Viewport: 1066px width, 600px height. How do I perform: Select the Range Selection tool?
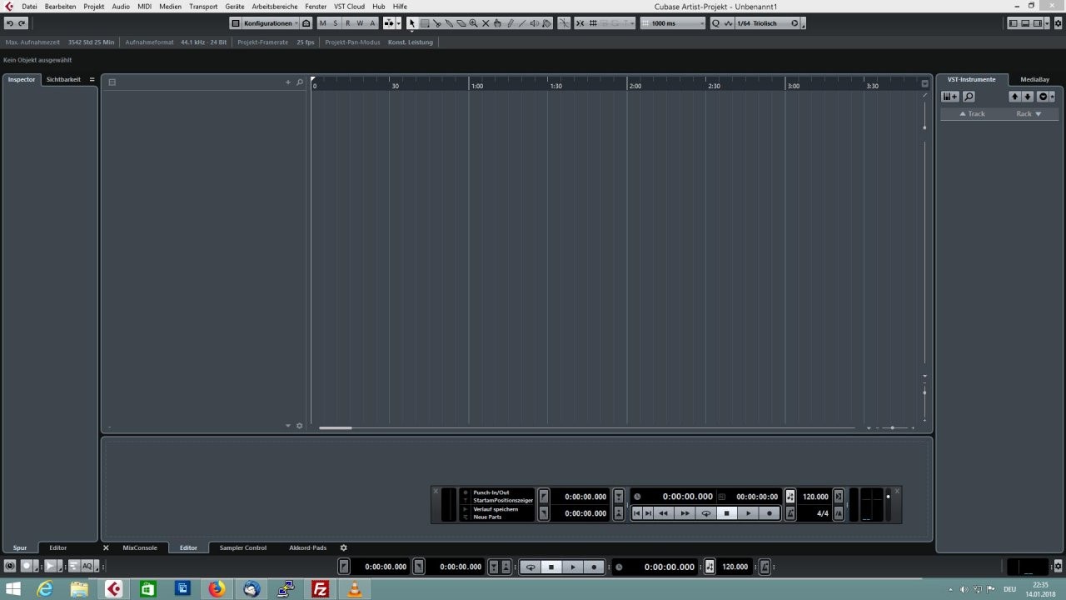[425, 23]
